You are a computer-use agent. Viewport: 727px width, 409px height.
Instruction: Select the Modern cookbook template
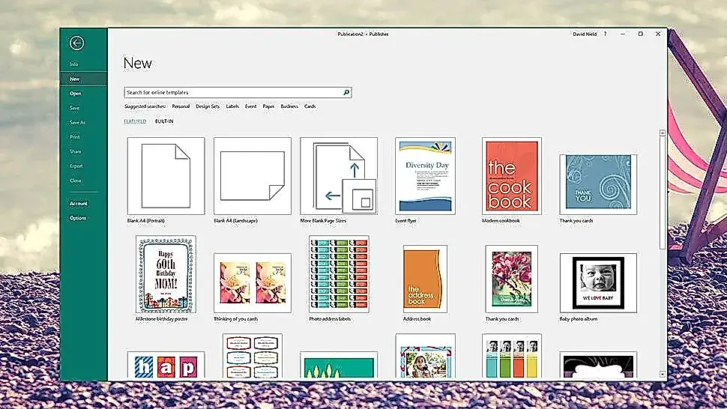(x=511, y=176)
